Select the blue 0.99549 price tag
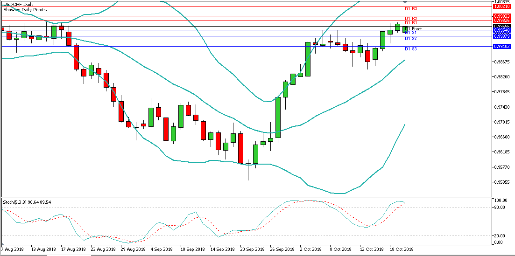515x256 pixels. tap(503, 30)
